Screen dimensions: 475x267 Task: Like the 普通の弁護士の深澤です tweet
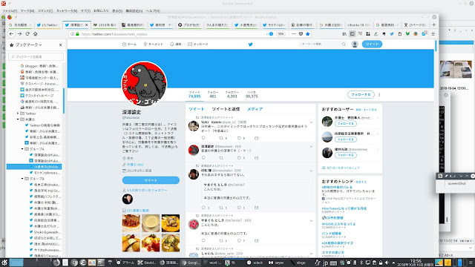[x=239, y=158]
